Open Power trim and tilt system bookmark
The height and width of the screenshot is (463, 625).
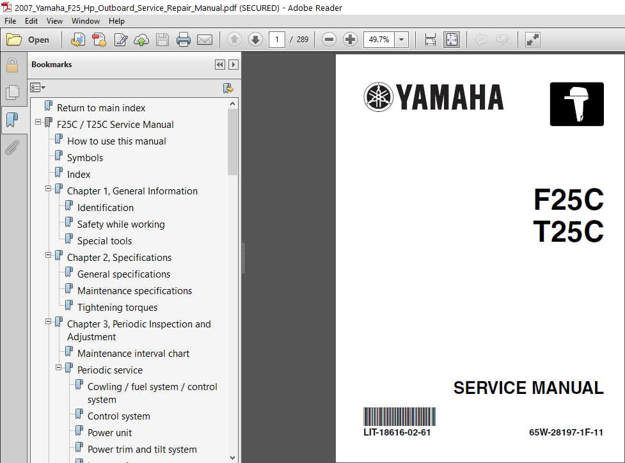pyautogui.click(x=142, y=450)
